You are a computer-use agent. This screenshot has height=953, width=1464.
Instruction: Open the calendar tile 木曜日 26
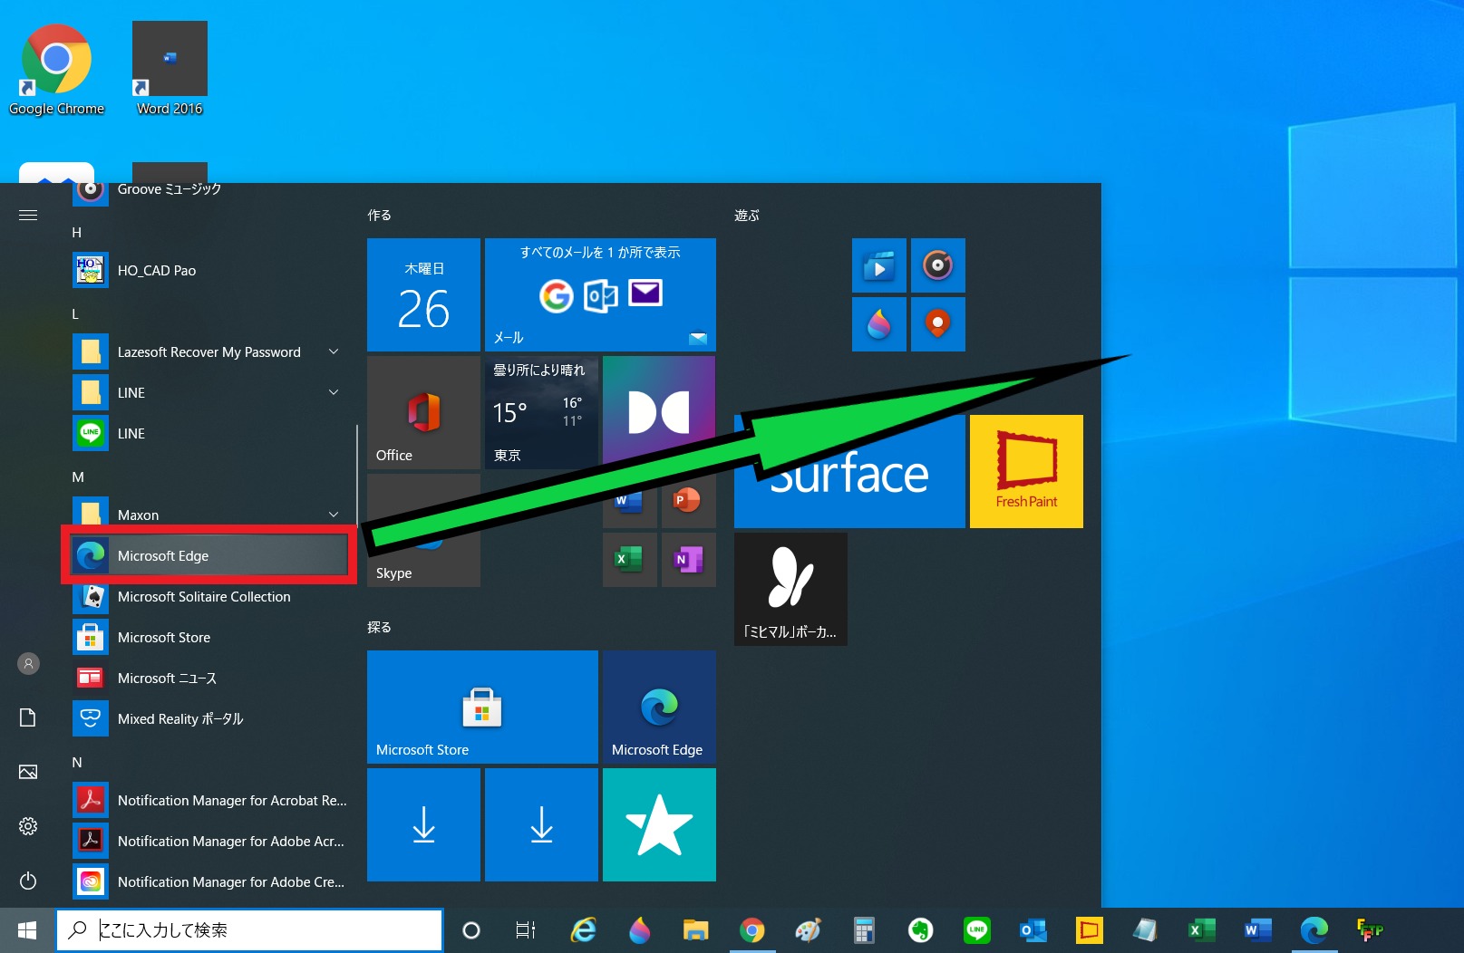(x=423, y=294)
